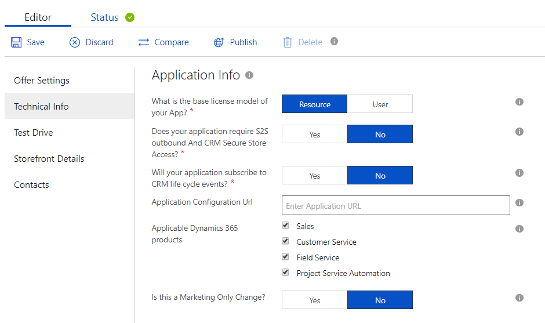The width and height of the screenshot is (545, 323).
Task: Click the Publish globe icon
Action: pyautogui.click(x=219, y=42)
